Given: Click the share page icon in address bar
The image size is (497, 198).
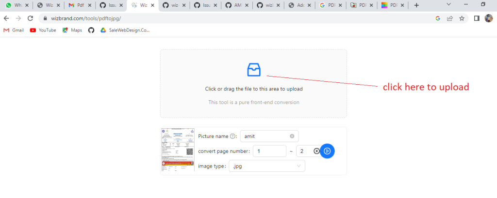Looking at the screenshot, I should tap(450, 18).
